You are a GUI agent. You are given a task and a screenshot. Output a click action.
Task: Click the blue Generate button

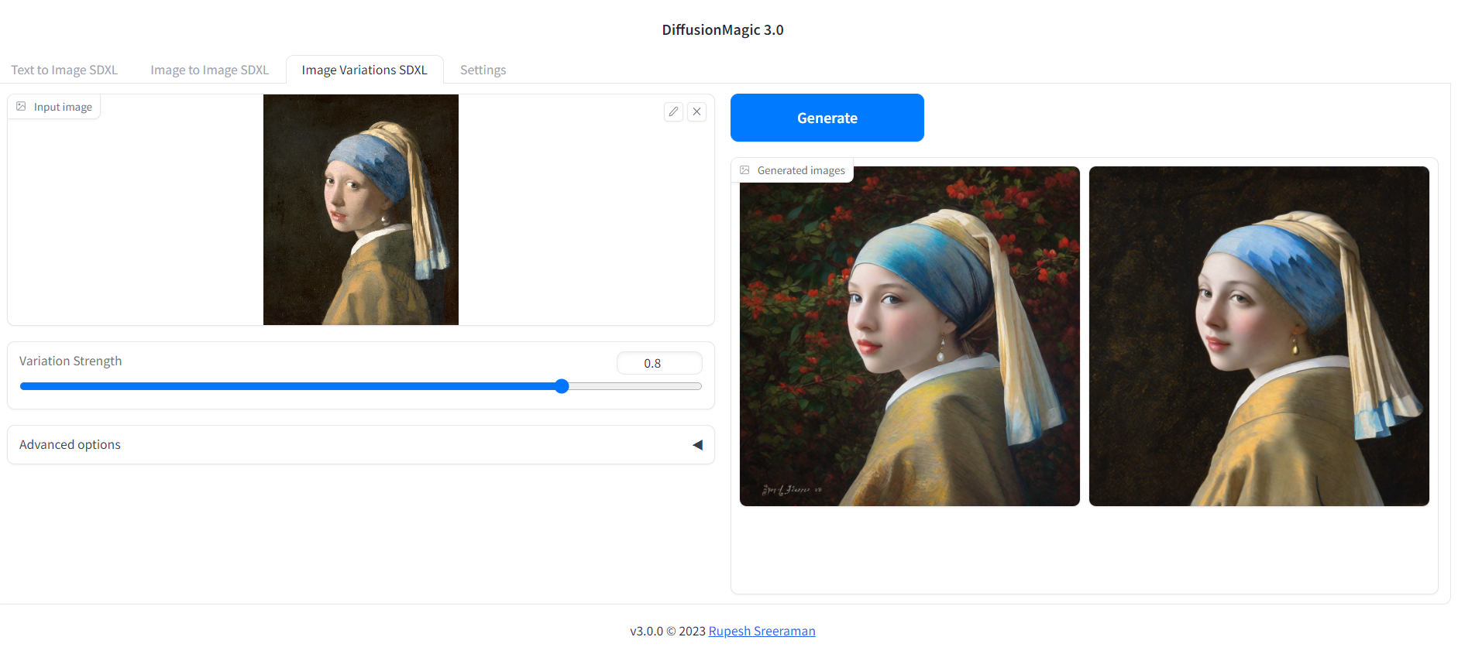coord(827,118)
